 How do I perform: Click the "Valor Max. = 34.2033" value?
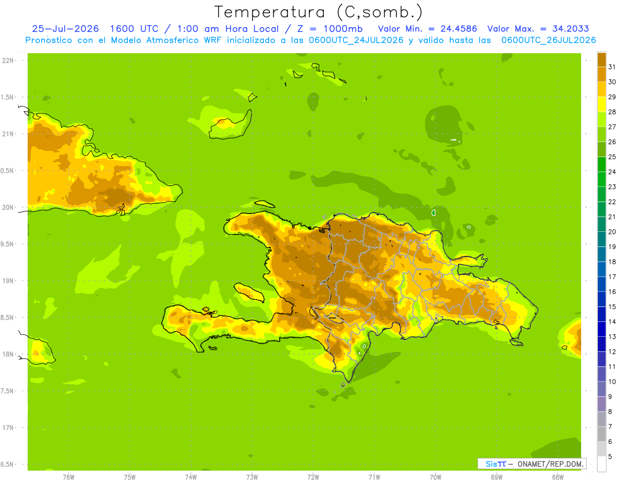538,29
